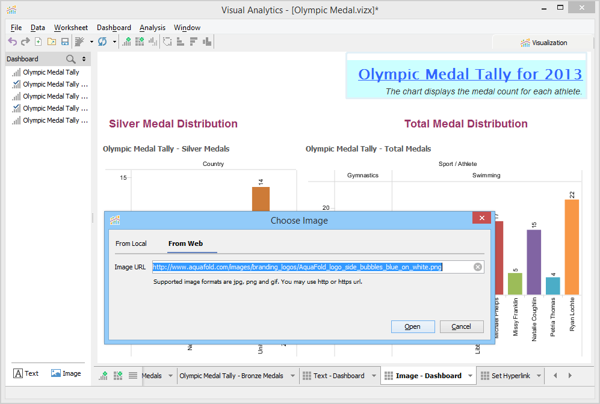This screenshot has width=600, height=404.
Task: Click the Undo arrow in the toolbar
Action: [12, 41]
